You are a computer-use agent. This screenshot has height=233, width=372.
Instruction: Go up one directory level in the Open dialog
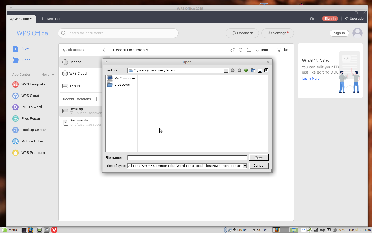pyautogui.click(x=246, y=70)
